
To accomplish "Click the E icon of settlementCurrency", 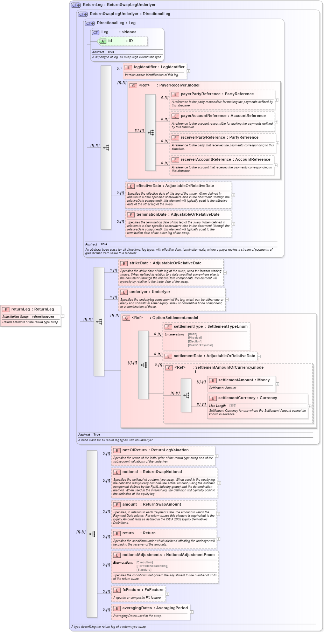I will click(213, 398).
